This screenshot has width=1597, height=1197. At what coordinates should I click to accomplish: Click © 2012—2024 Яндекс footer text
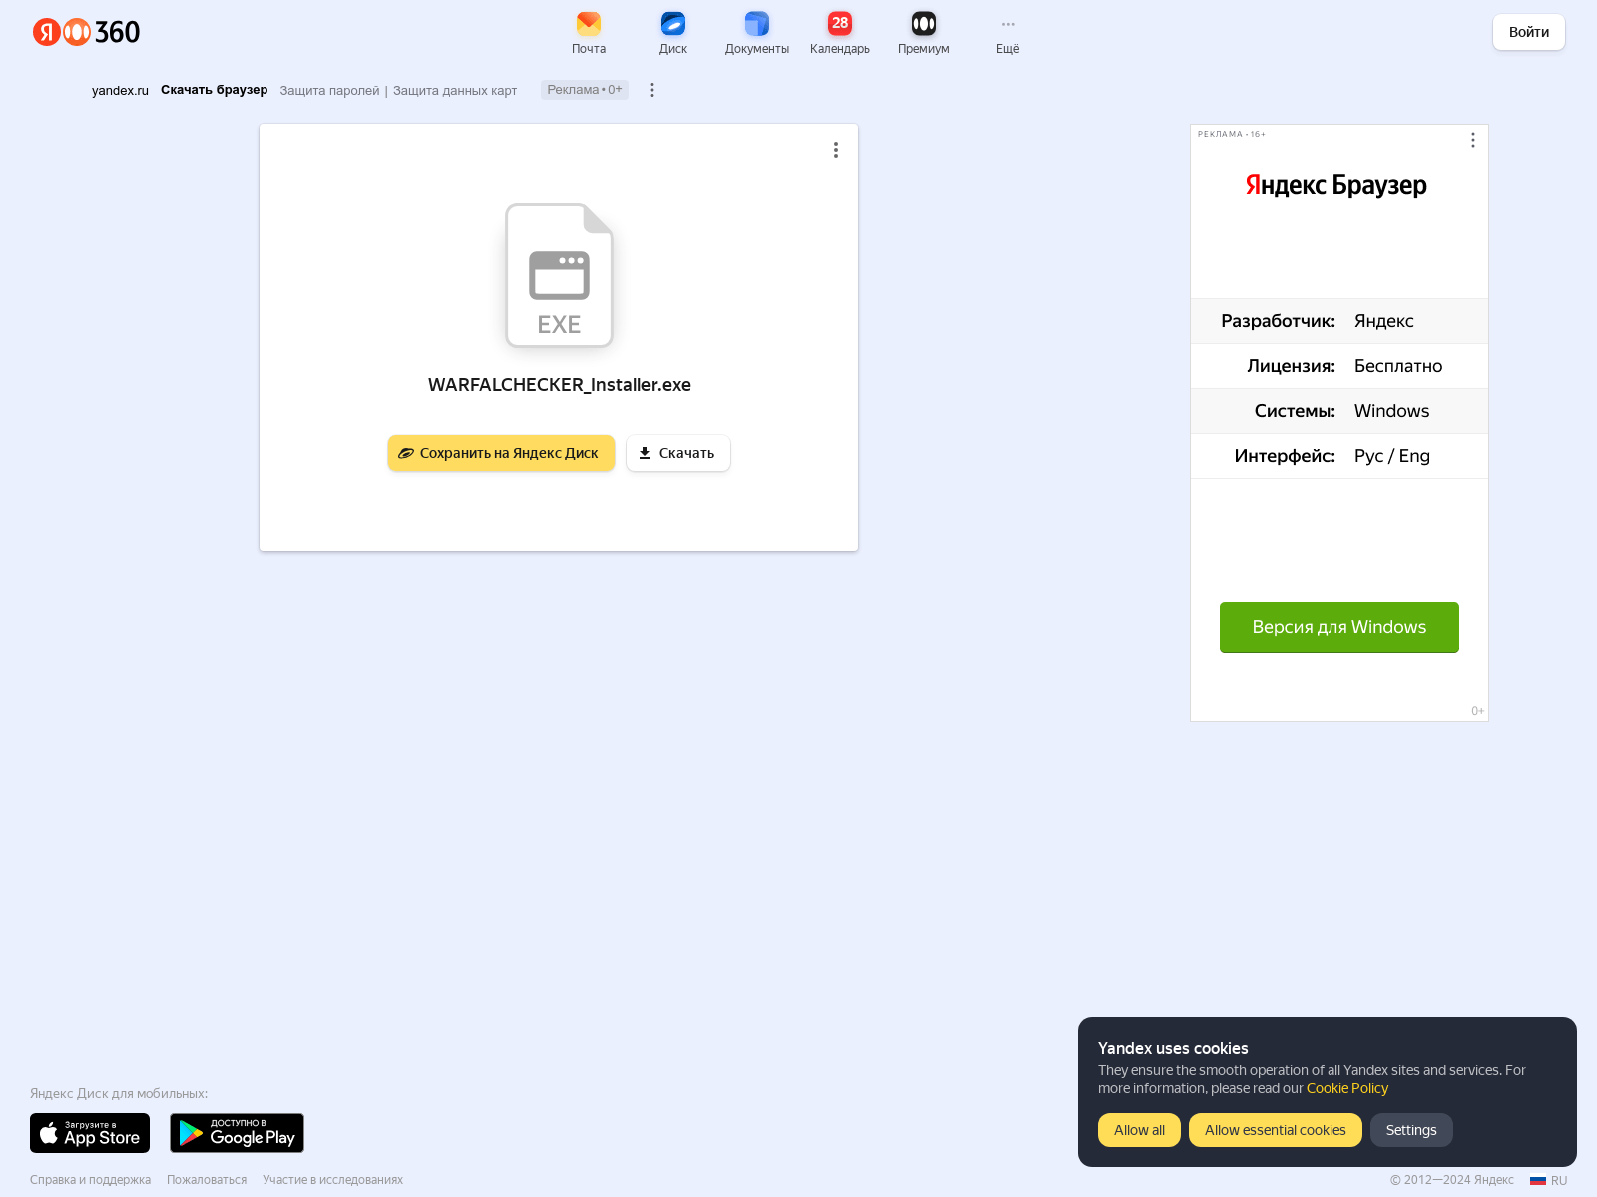[1452, 1180]
